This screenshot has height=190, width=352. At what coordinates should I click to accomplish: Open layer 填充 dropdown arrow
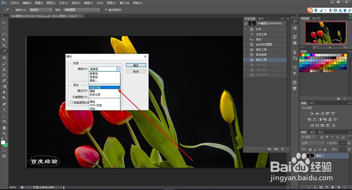(x=349, y=149)
